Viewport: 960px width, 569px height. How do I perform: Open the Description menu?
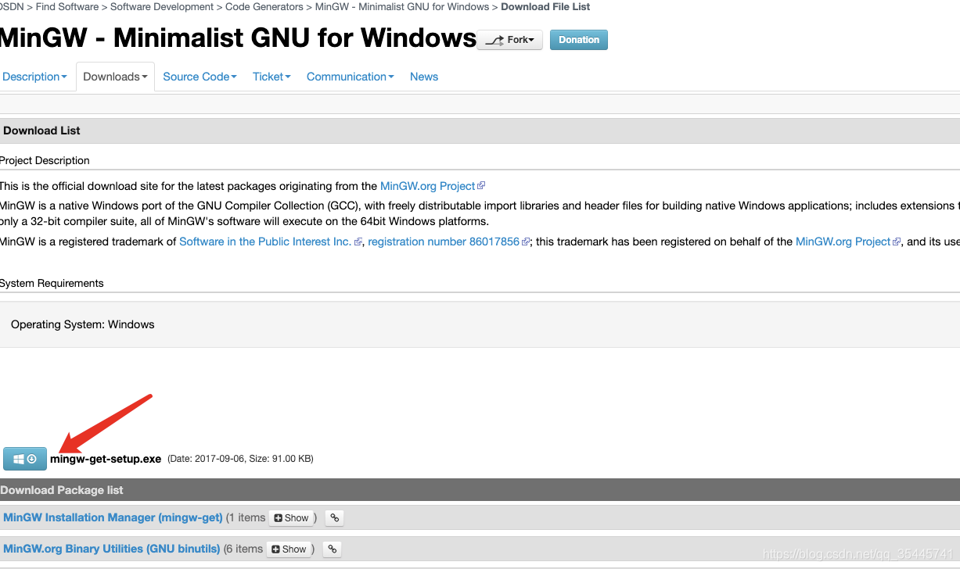click(x=34, y=77)
